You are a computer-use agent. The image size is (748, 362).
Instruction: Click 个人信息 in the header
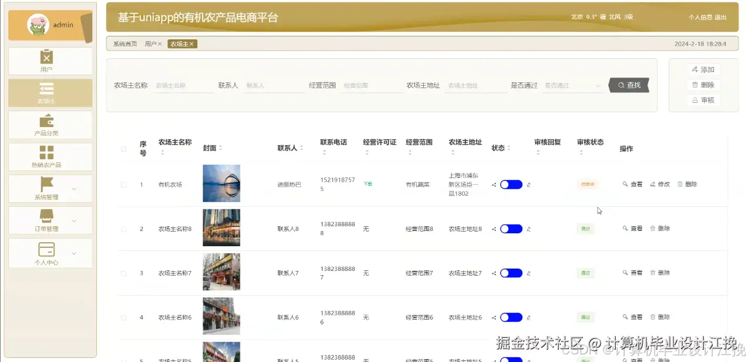point(700,18)
